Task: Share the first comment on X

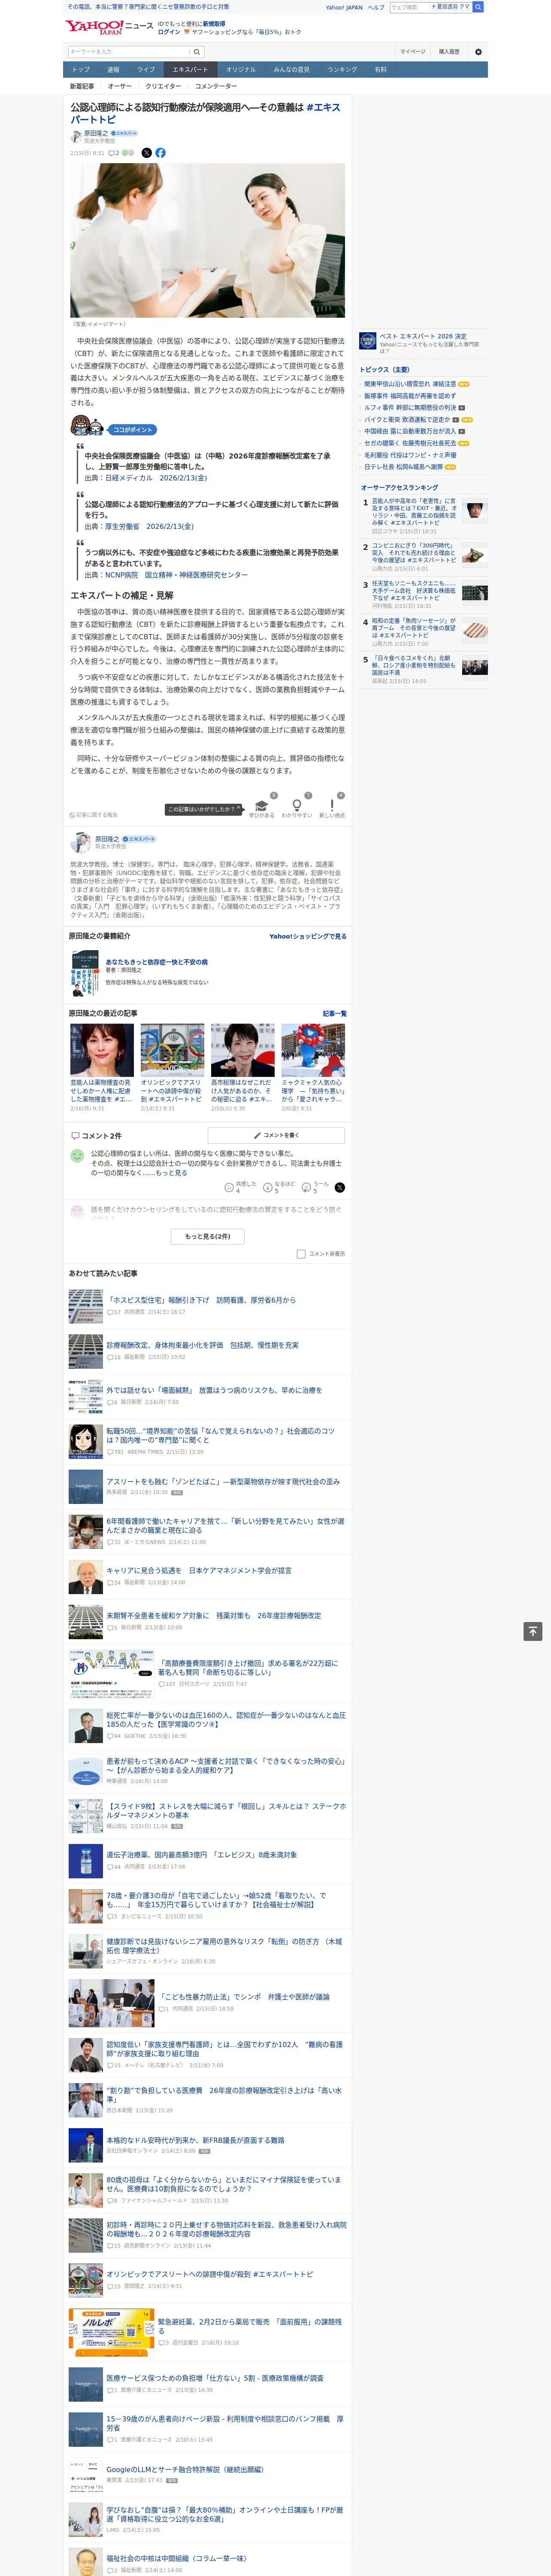Action: 340,1187
